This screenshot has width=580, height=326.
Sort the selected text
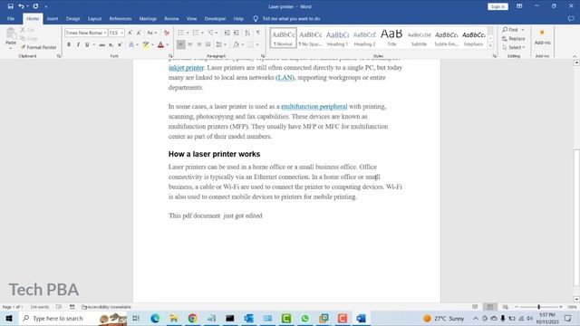point(247,33)
